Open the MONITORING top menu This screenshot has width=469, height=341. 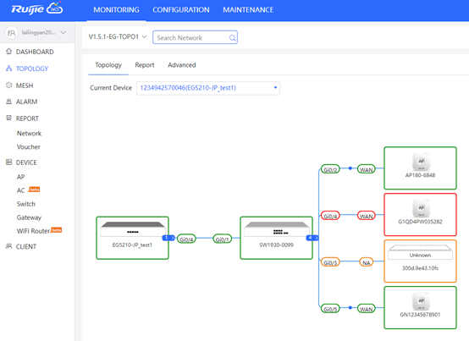pos(116,10)
